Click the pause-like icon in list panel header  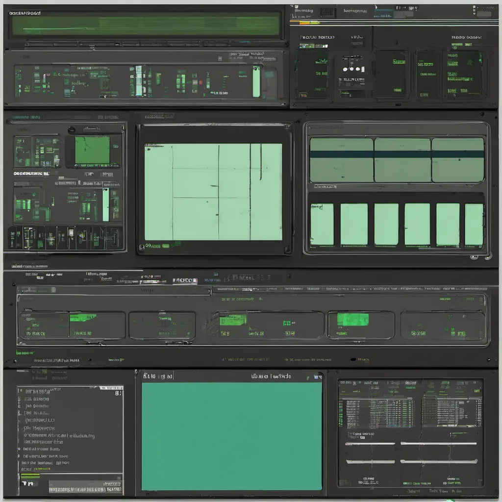point(118,392)
